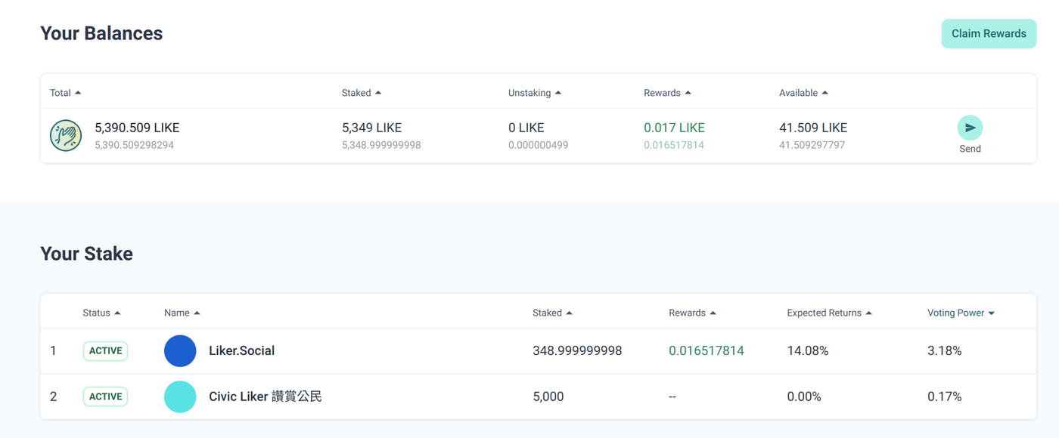Click ACTIVE badge for Liker.Social

click(x=105, y=351)
